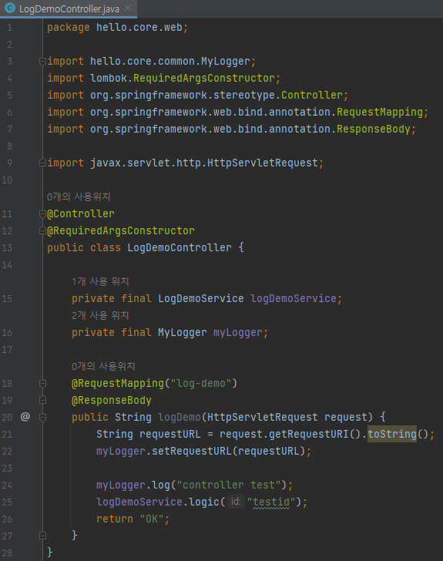Click the highlighted toString call

pos(392,434)
